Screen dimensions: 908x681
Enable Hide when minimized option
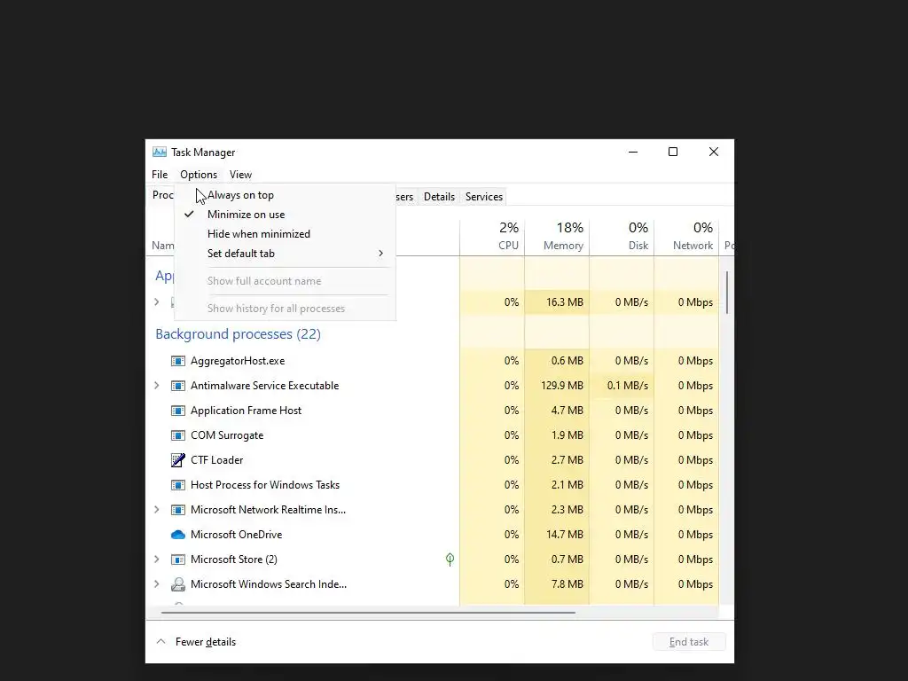[x=285, y=234]
